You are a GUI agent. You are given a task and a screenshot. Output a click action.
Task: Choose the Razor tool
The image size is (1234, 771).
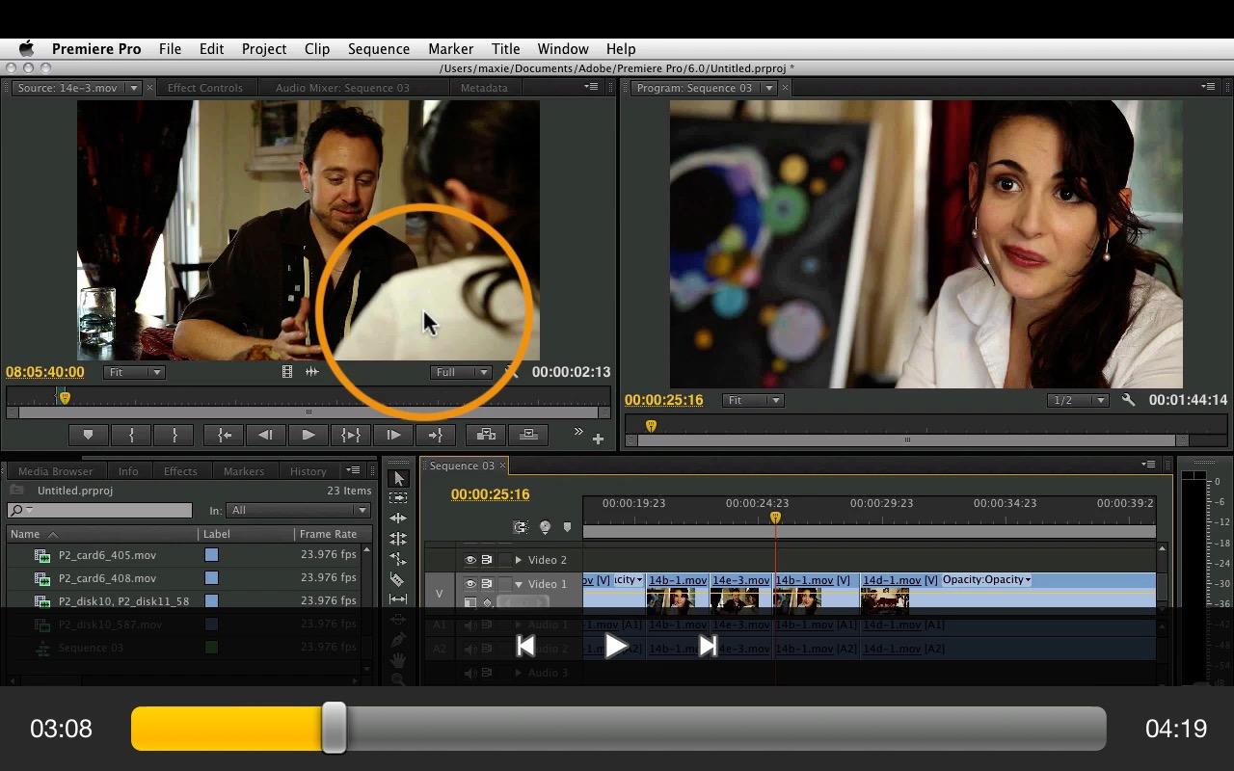pyautogui.click(x=397, y=579)
